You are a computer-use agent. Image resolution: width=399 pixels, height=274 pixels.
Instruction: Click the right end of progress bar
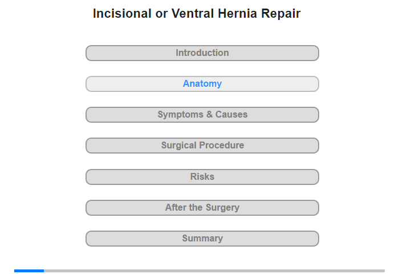(384, 271)
